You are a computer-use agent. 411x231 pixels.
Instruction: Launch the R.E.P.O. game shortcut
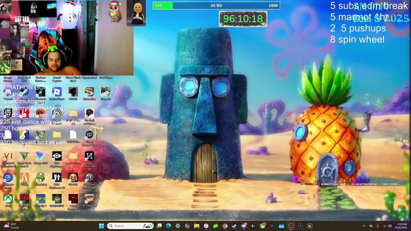click(x=73, y=179)
